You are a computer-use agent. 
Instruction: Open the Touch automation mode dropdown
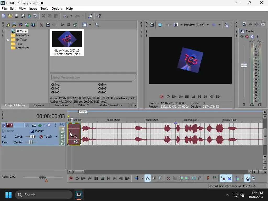[x=56, y=137]
